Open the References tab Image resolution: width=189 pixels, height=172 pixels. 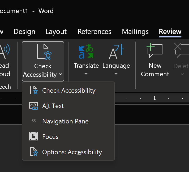[x=94, y=32]
